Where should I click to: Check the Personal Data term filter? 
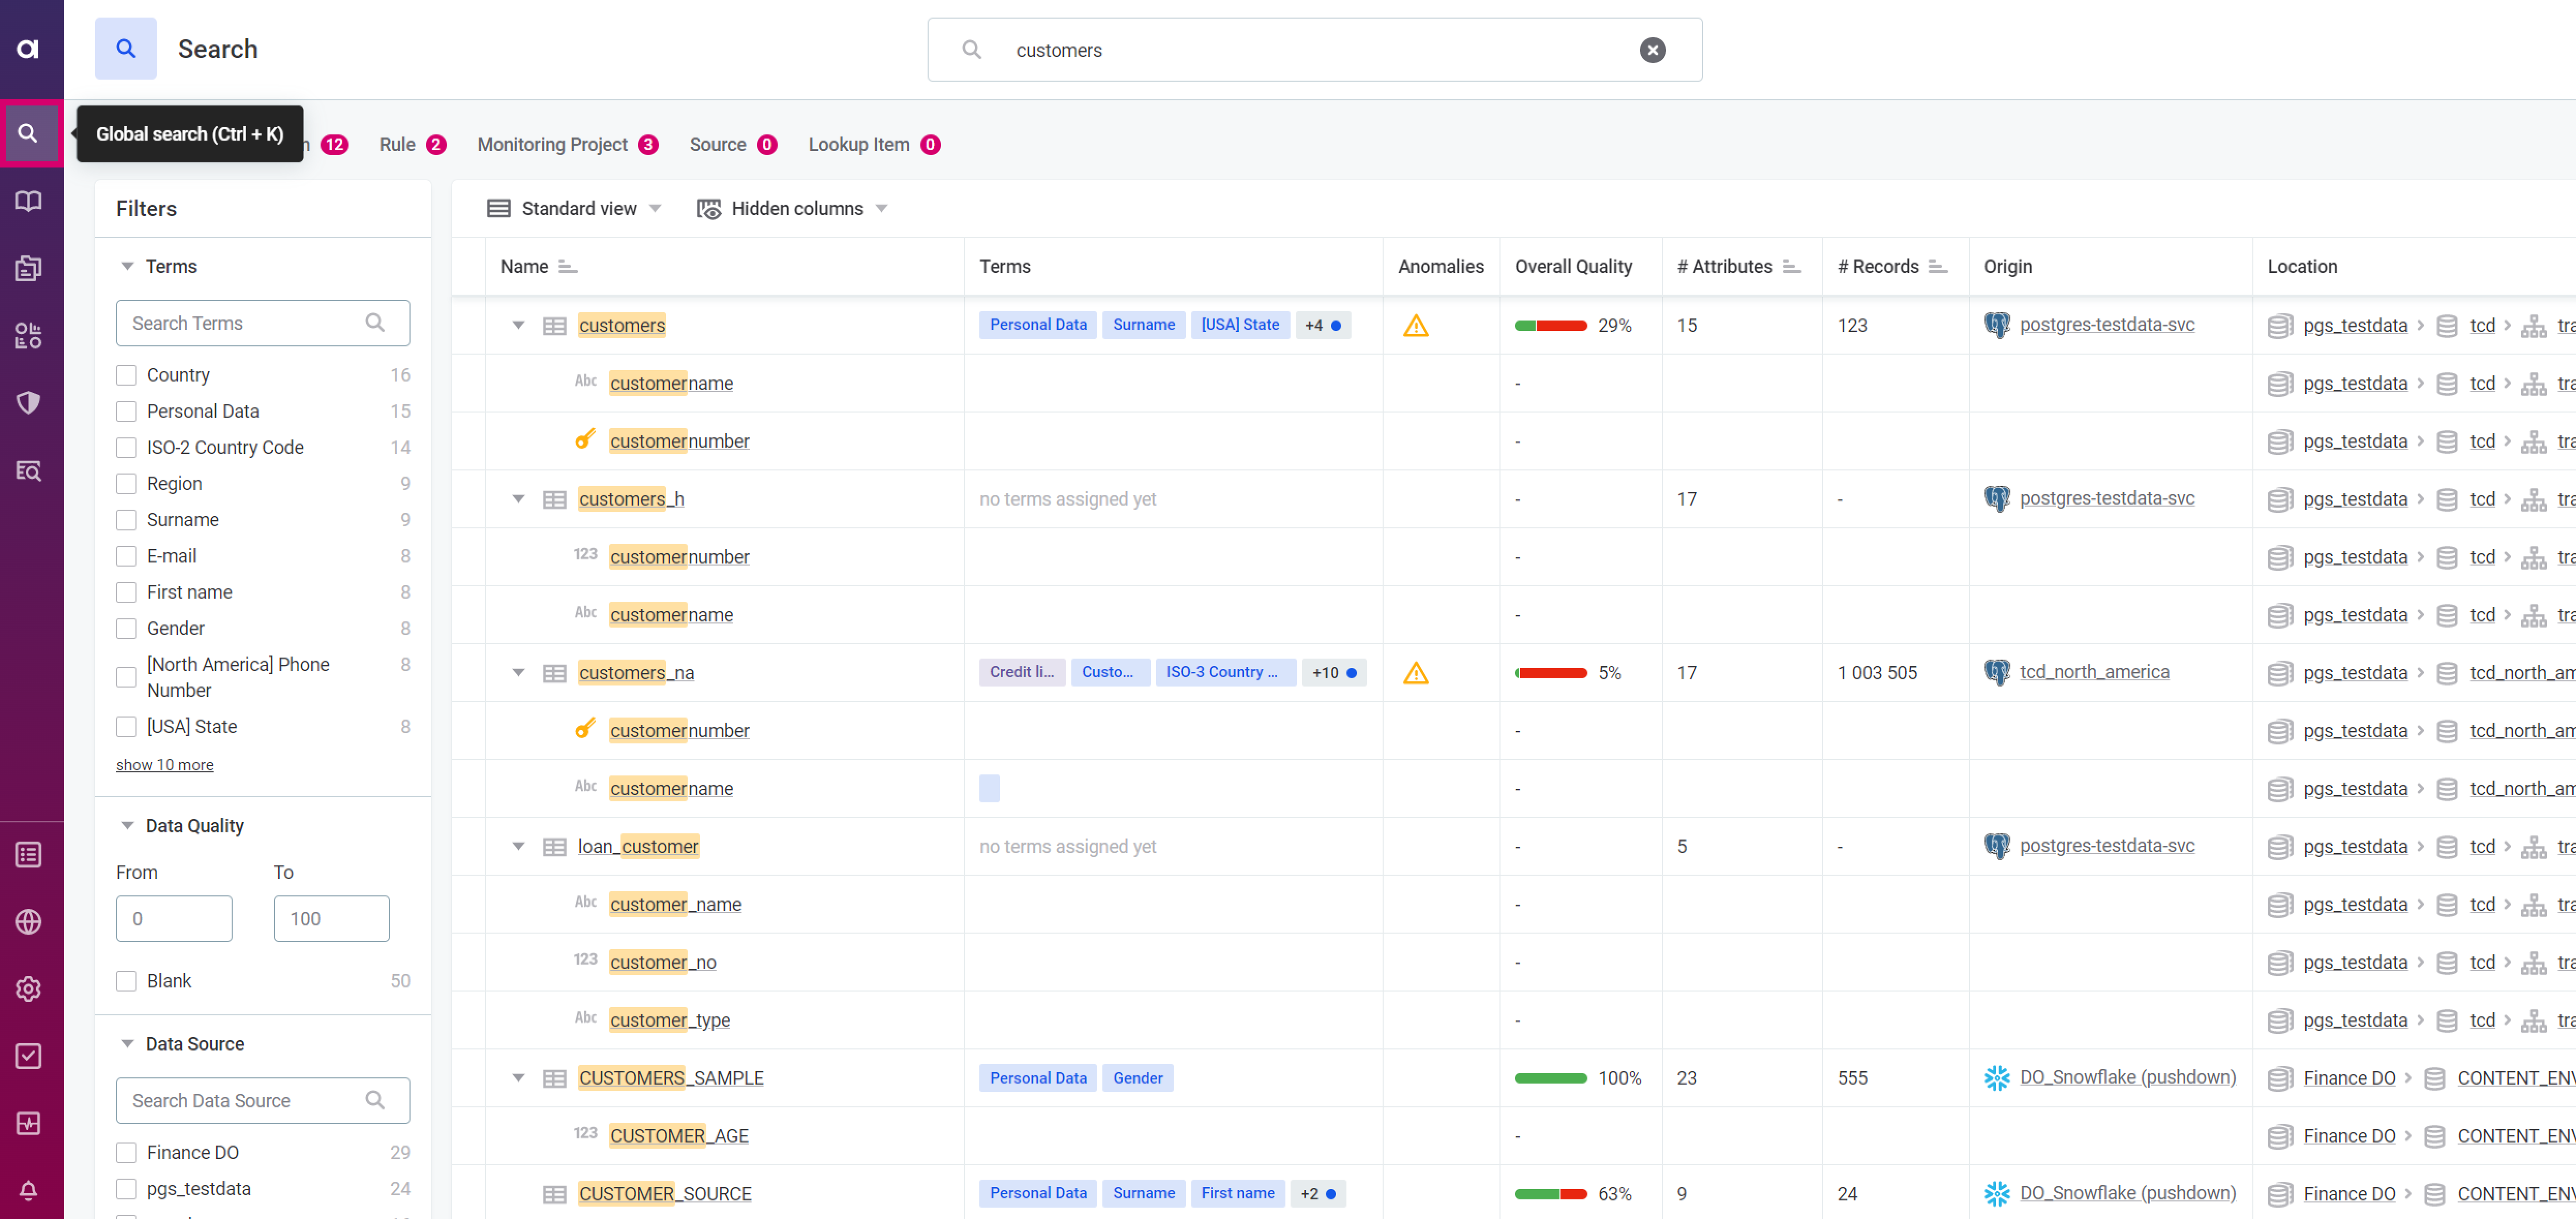pyautogui.click(x=126, y=411)
